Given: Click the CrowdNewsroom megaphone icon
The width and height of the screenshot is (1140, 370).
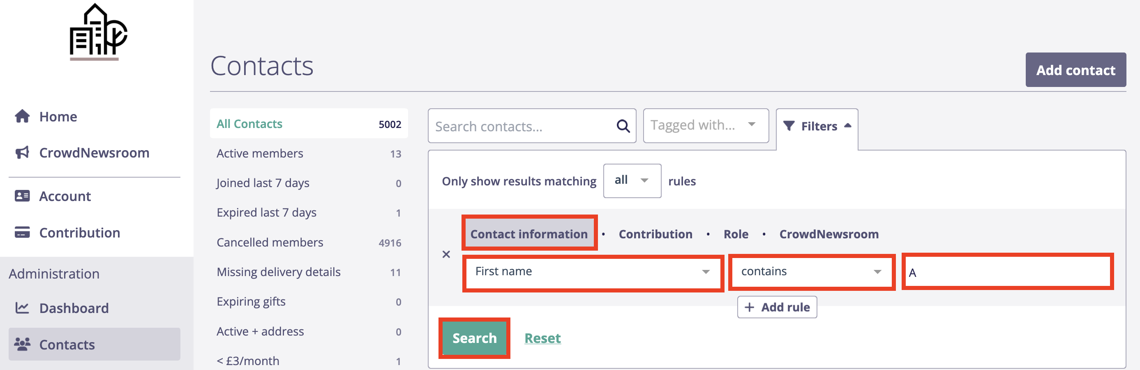Looking at the screenshot, I should (x=22, y=153).
